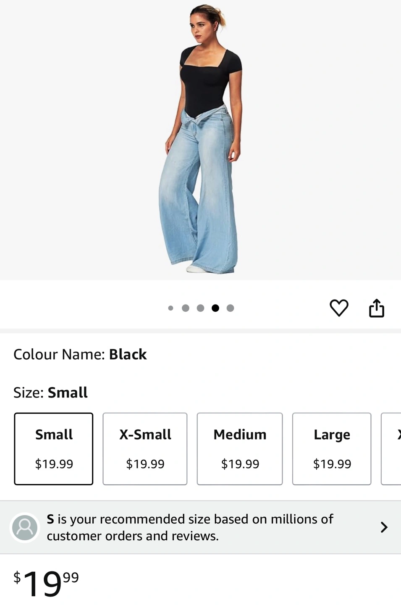Open the recommended size S banner
Image resolution: width=401 pixels, height=605 pixels.
coord(200,527)
